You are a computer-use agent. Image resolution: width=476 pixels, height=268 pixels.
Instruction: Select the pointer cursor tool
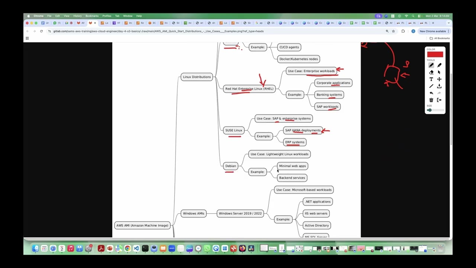coord(439,72)
